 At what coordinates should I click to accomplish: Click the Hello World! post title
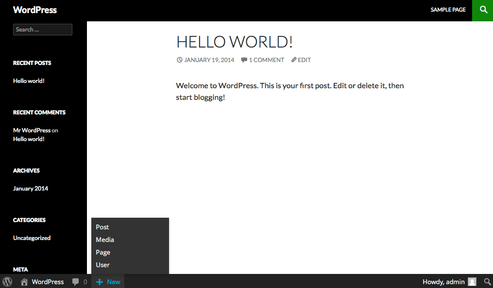(x=234, y=42)
